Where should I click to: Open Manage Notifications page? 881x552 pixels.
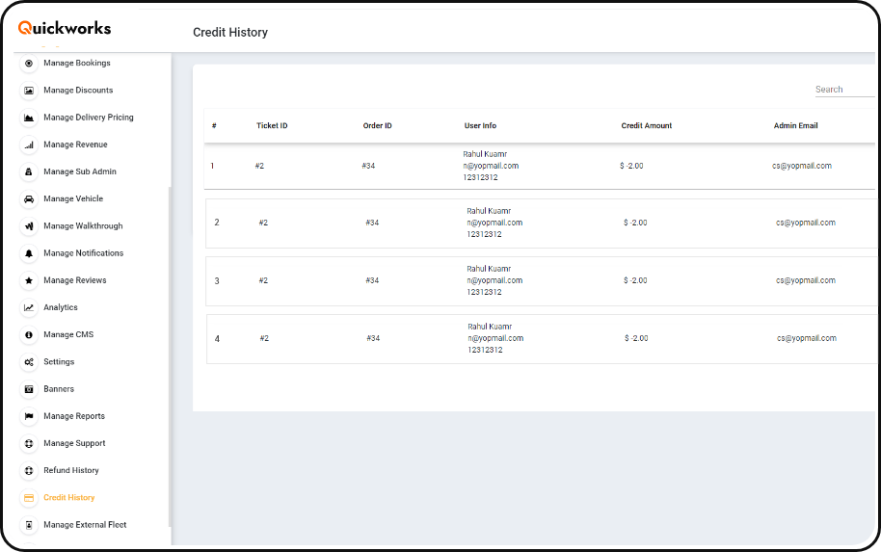83,253
